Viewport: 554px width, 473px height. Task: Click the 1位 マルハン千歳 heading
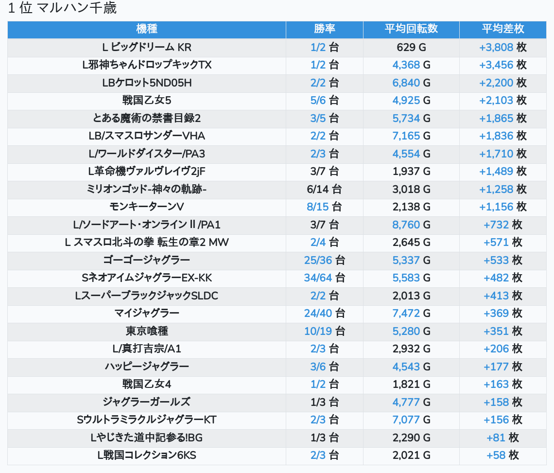click(x=62, y=8)
